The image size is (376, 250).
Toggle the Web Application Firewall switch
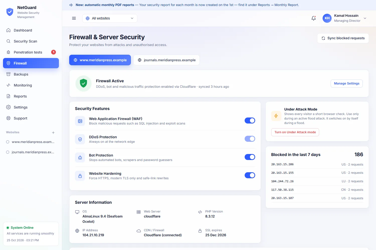click(x=250, y=120)
